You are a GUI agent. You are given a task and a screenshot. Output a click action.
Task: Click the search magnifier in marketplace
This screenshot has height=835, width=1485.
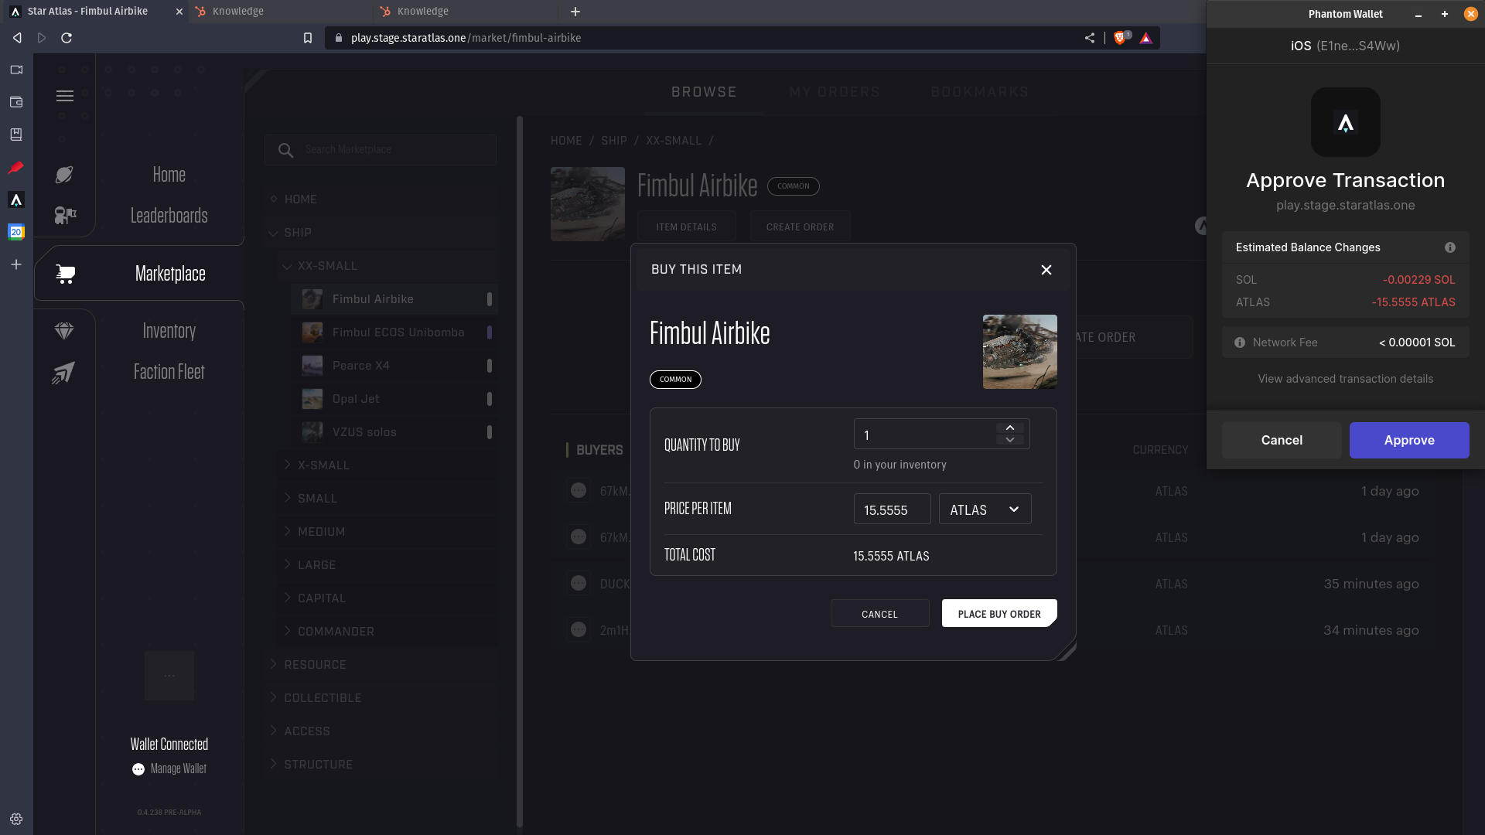pyautogui.click(x=286, y=150)
